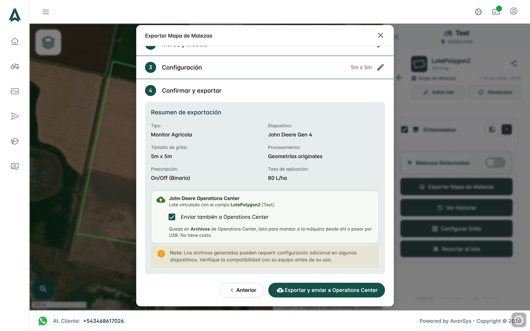This screenshot has height=331, width=530.
Task: Click the customer phone number +543468617026
Action: (x=103, y=321)
